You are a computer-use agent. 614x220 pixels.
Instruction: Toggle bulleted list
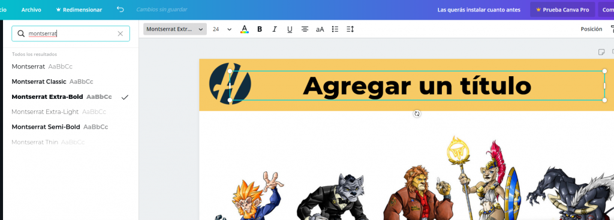coord(335,29)
